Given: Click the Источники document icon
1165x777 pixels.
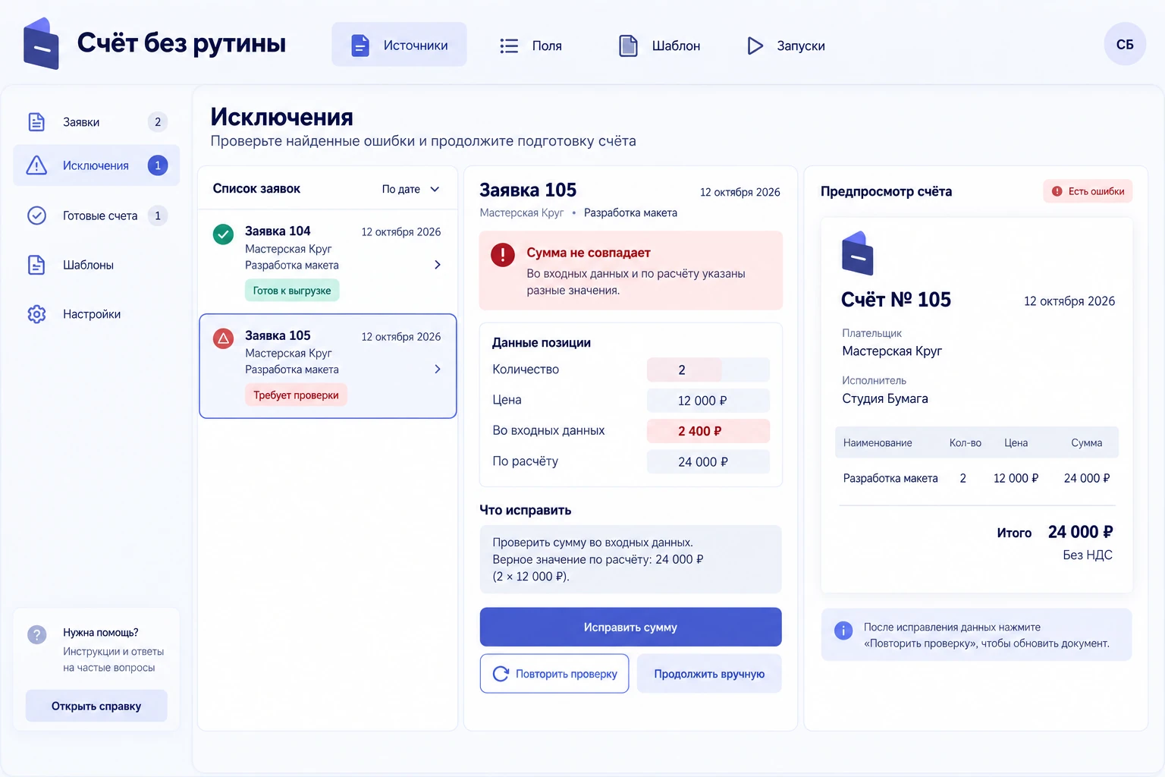Looking at the screenshot, I should click(x=360, y=46).
